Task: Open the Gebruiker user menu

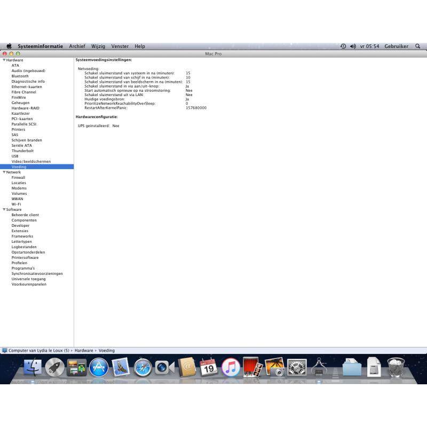Action: 396,46
